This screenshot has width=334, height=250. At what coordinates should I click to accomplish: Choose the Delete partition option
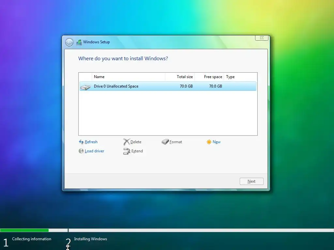click(x=136, y=142)
